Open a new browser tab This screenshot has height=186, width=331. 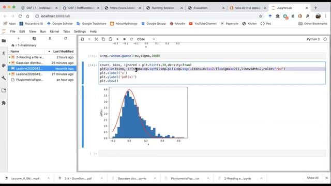pos(316,8)
